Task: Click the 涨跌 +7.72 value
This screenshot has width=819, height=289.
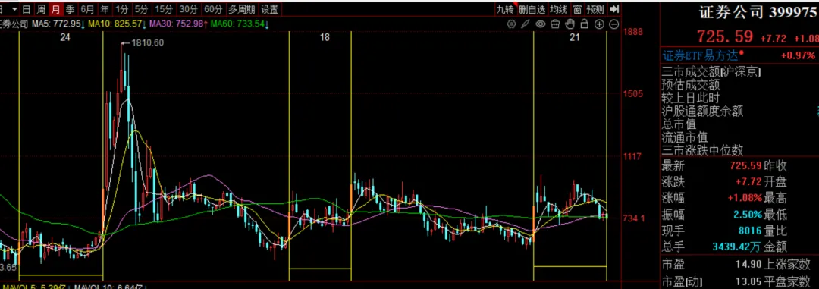Action: 748,182
